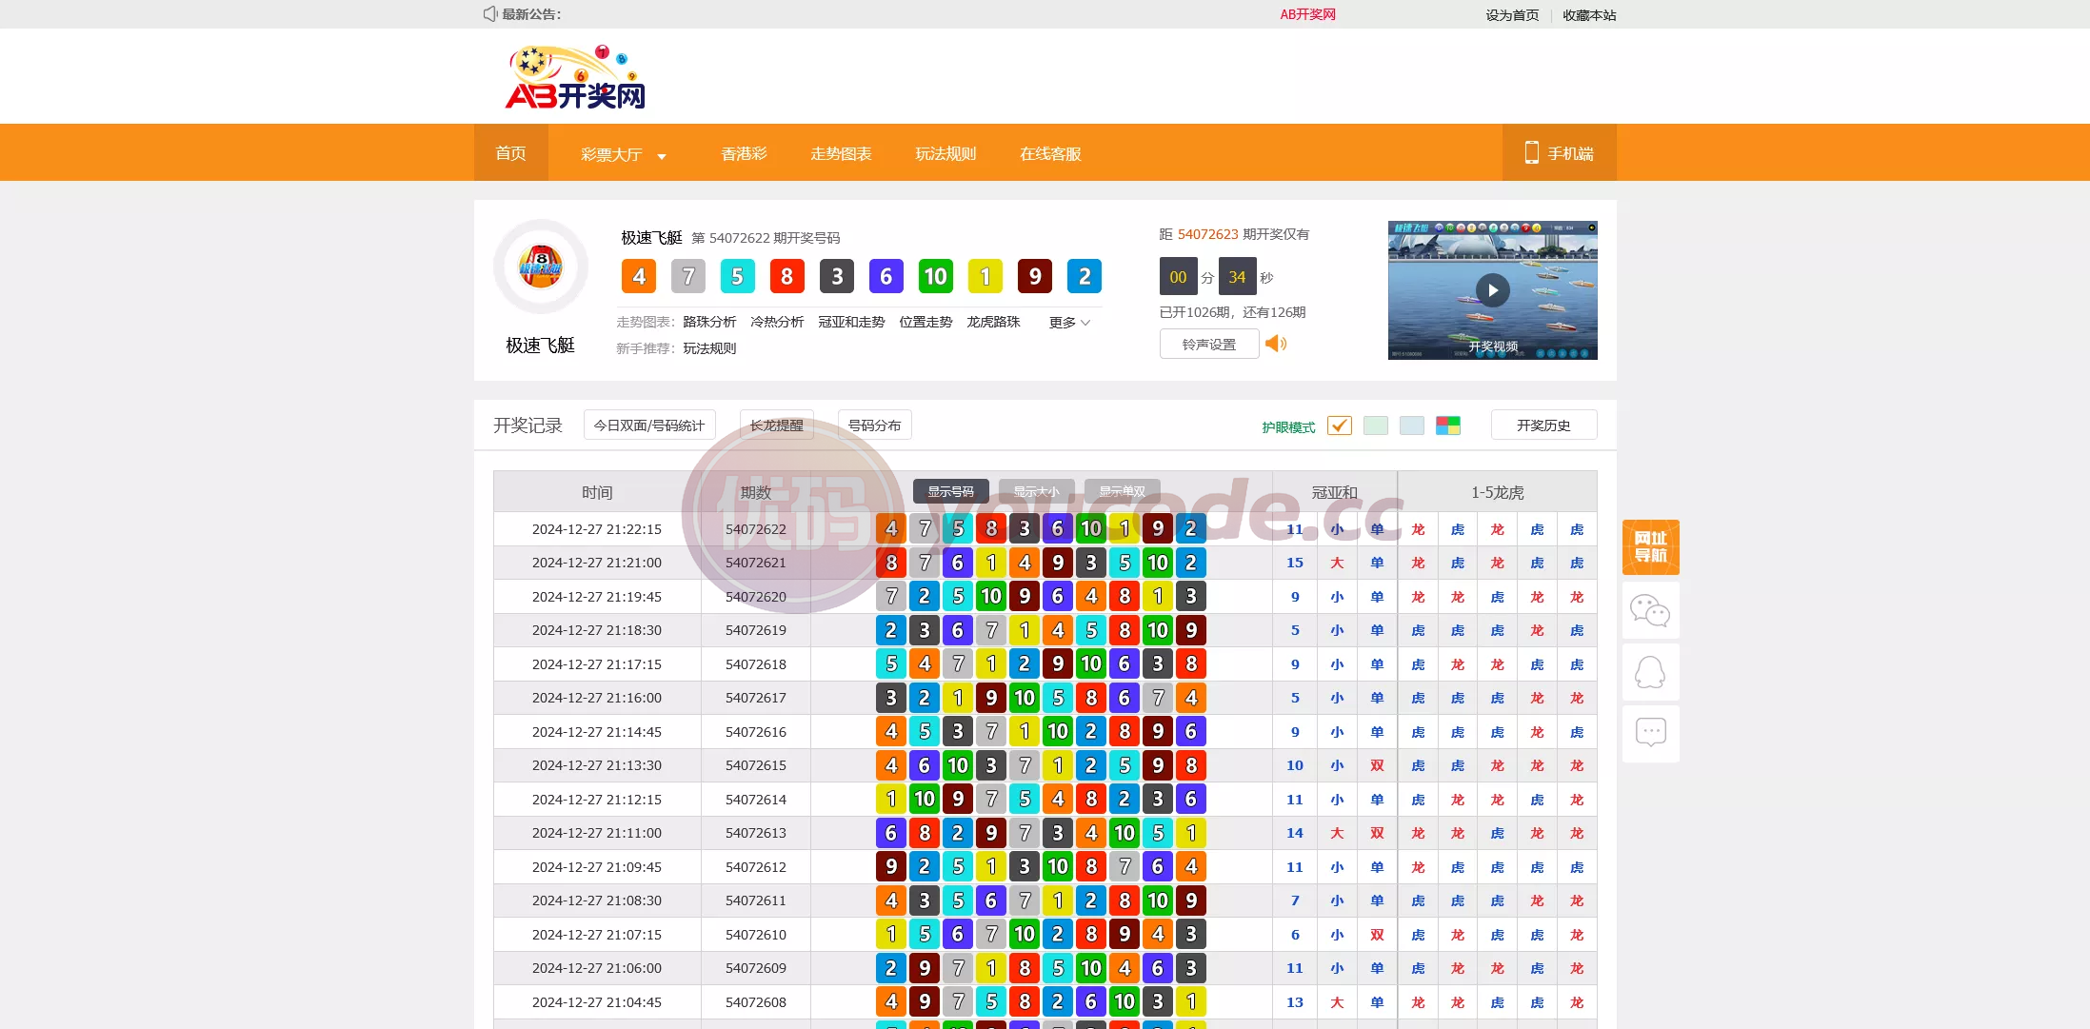The width and height of the screenshot is (2090, 1029).
Task: Click 设为首页 link at top
Action: (1512, 15)
